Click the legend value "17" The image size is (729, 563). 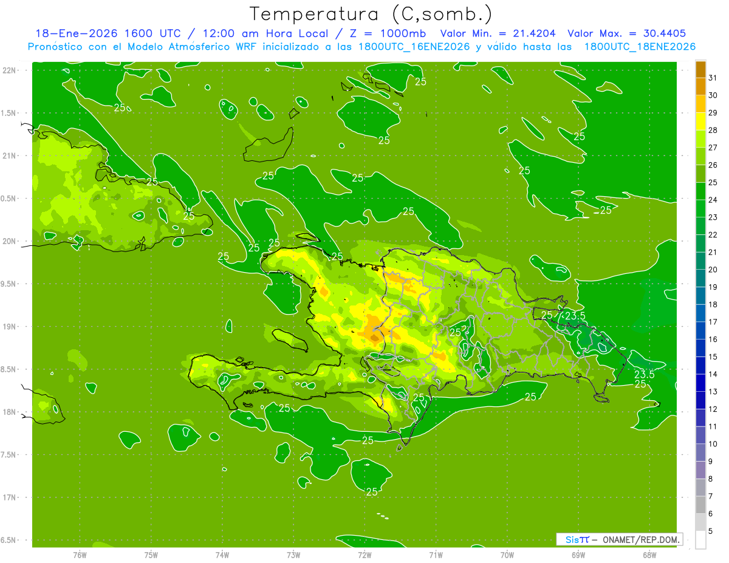coord(713,322)
